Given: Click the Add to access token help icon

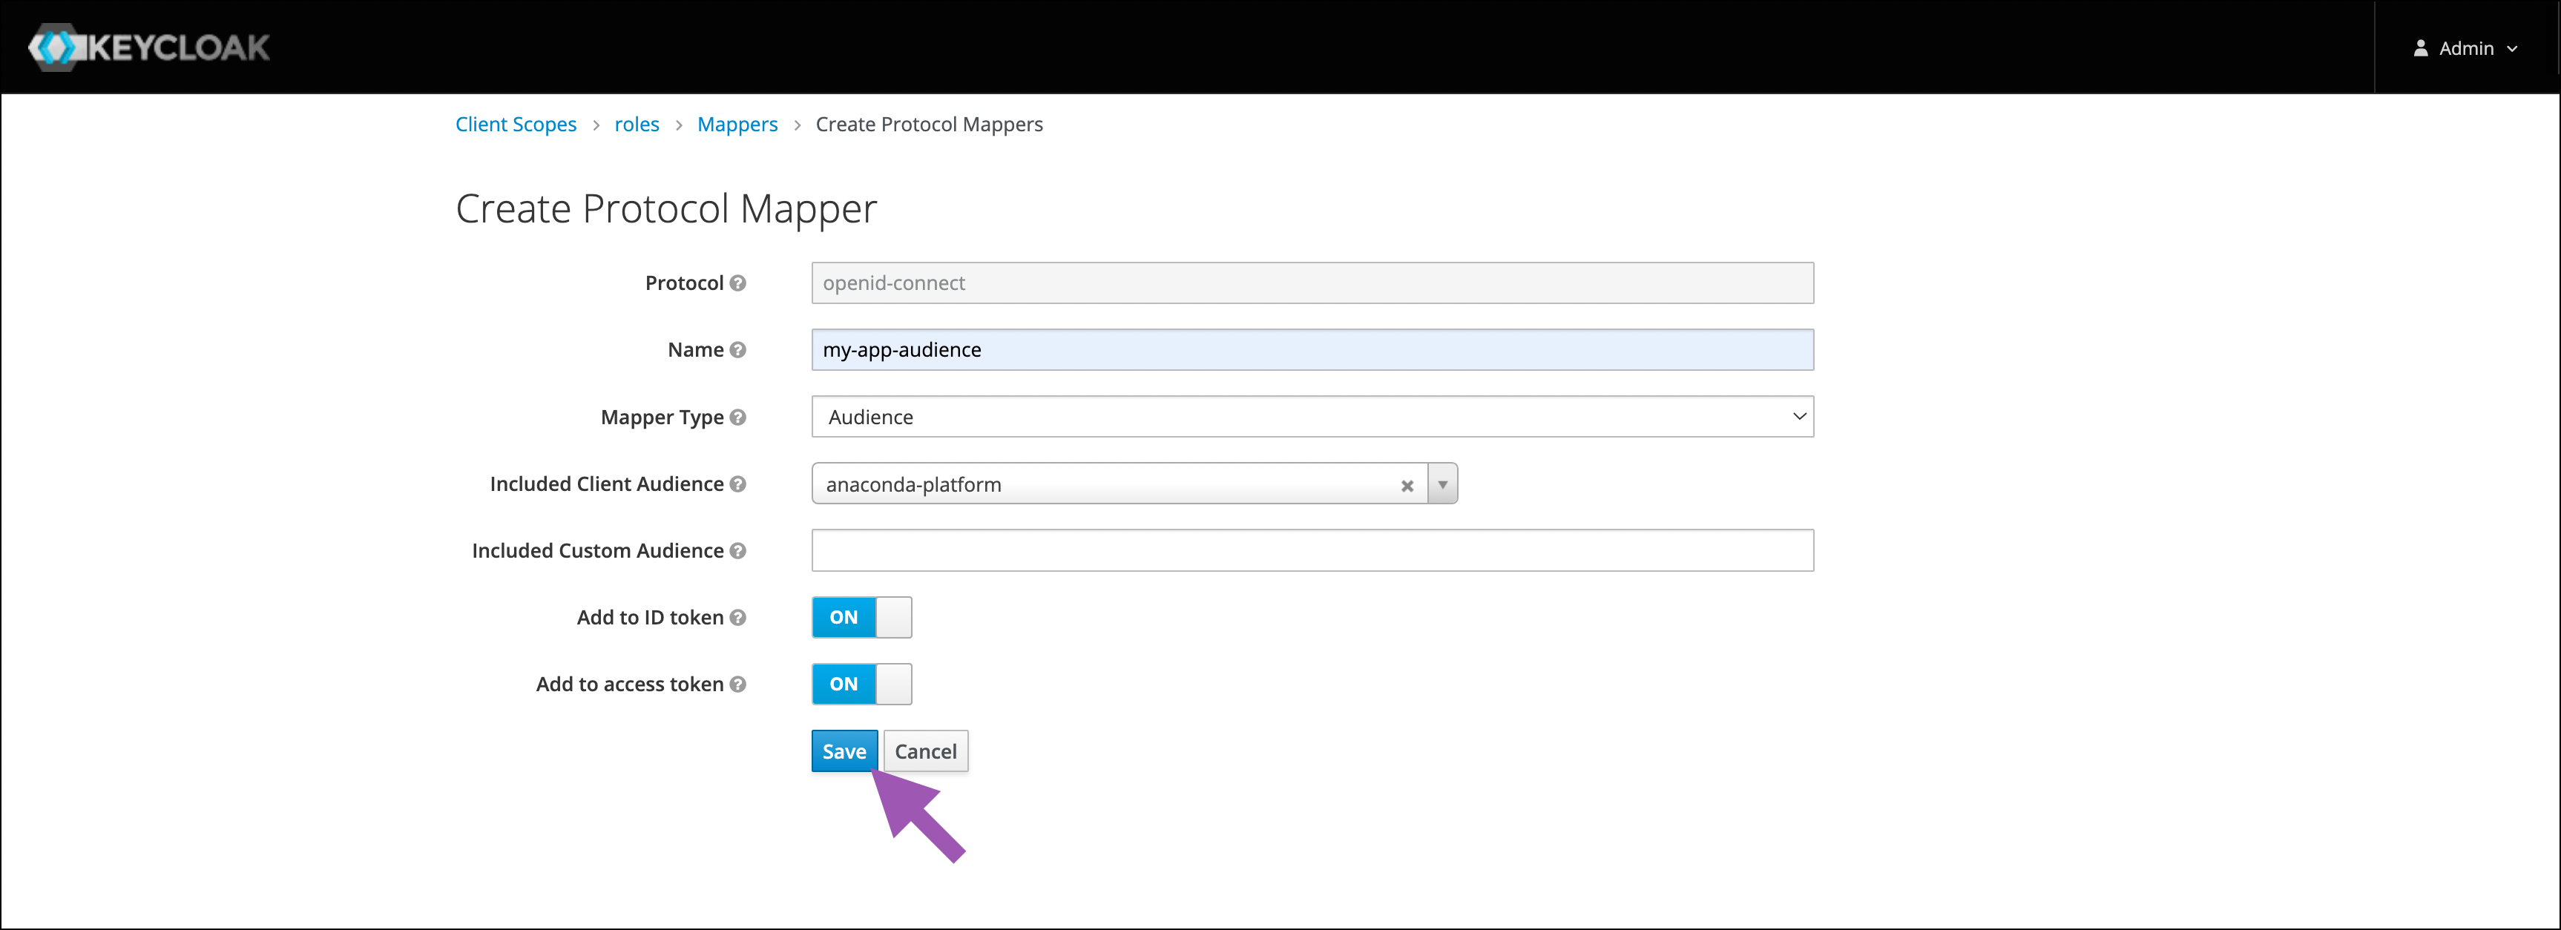Looking at the screenshot, I should pos(737,684).
